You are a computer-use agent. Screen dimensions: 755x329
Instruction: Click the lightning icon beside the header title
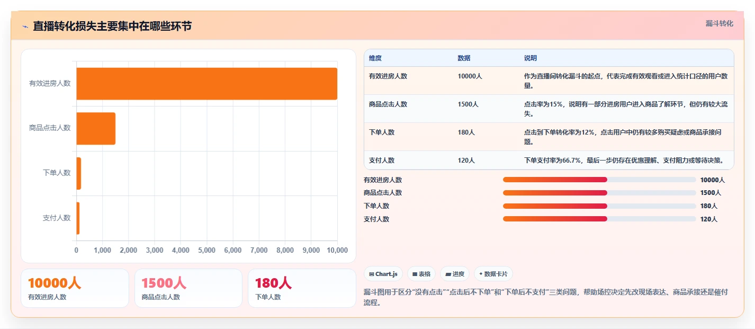[x=25, y=26]
